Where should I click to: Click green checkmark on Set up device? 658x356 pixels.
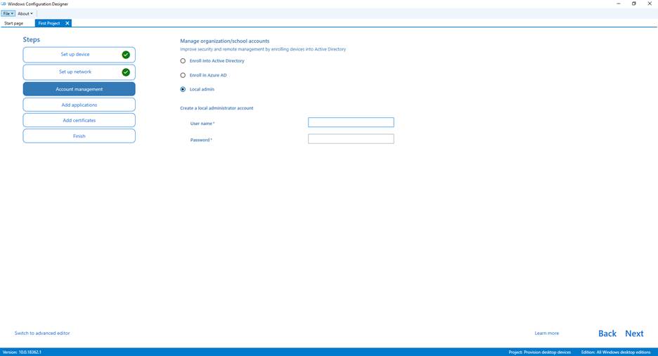pyautogui.click(x=126, y=55)
